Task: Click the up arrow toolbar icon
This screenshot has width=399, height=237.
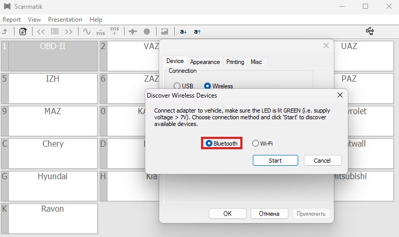Action: (5, 31)
